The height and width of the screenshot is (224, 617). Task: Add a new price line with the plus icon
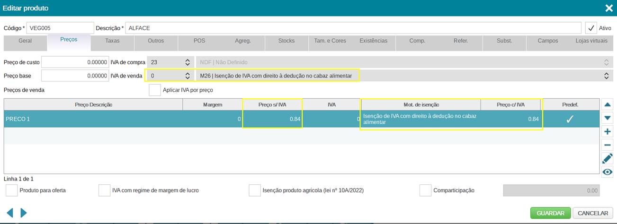point(607,131)
